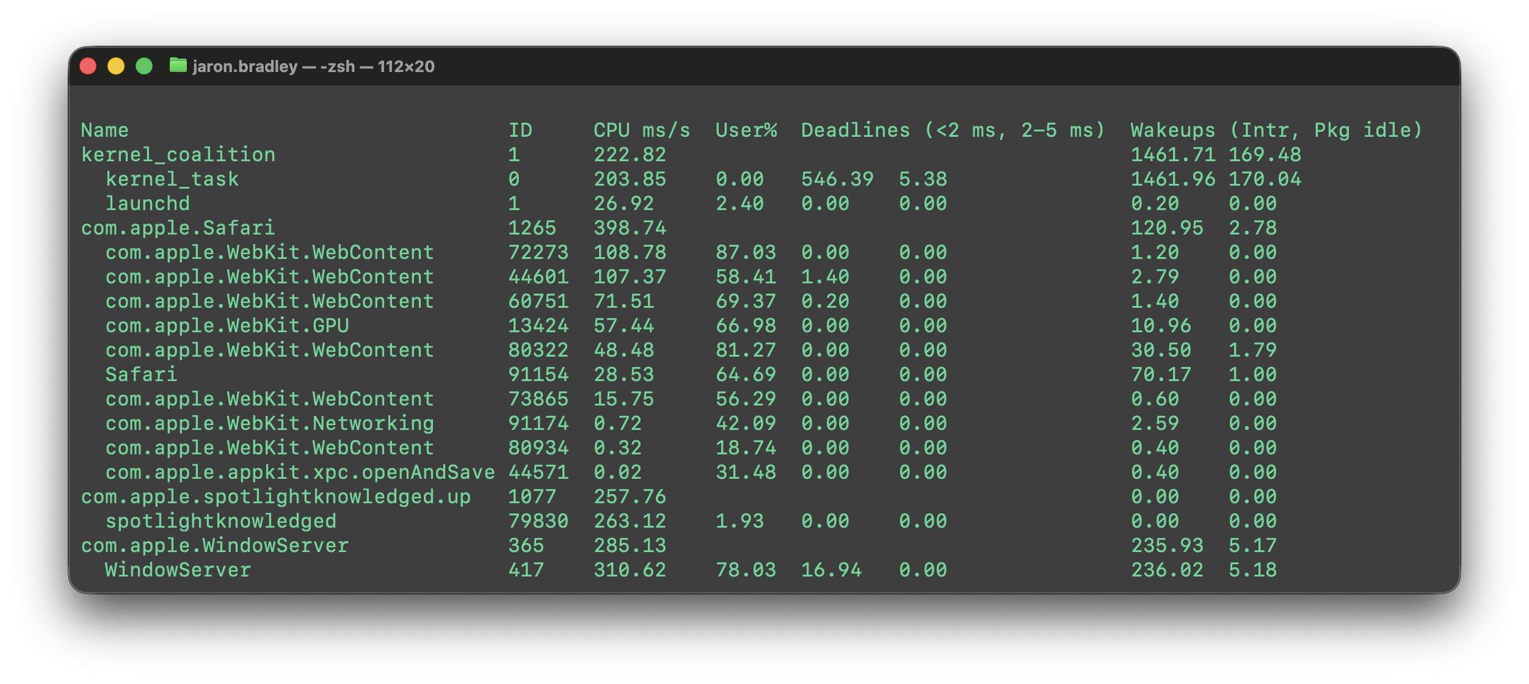This screenshot has width=1529, height=684.
Task: Click the ID value 60751
Action: 539,301
